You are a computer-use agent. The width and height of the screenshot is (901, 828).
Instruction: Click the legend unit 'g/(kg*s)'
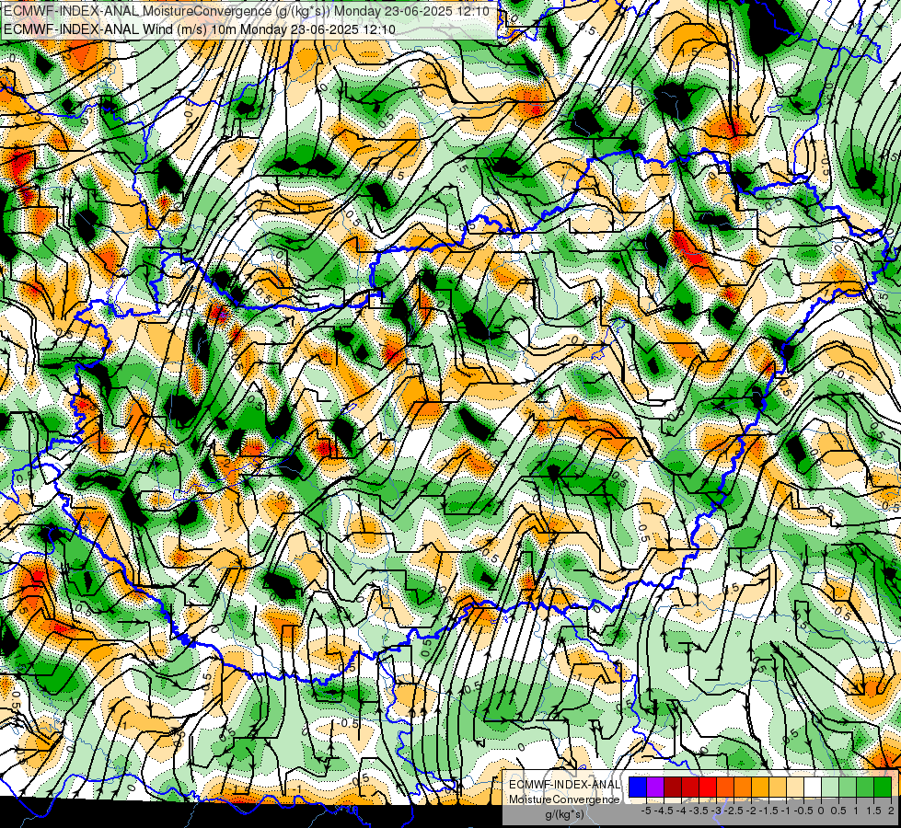pyautogui.click(x=564, y=815)
